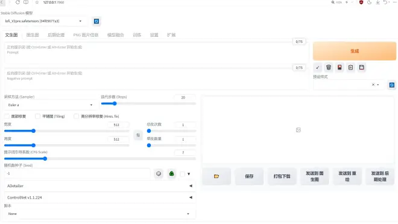Image resolution: width=398 pixels, height=224 pixels.
Task: Click the browser night mode moon icon
Action: (369, 2)
